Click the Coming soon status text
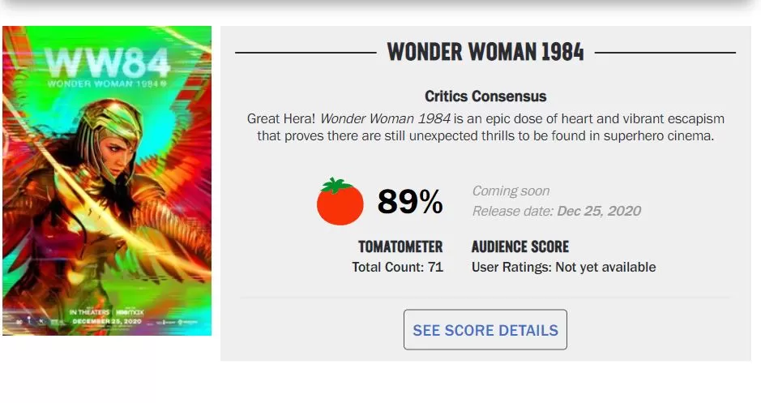The width and height of the screenshot is (761, 403). tap(511, 191)
